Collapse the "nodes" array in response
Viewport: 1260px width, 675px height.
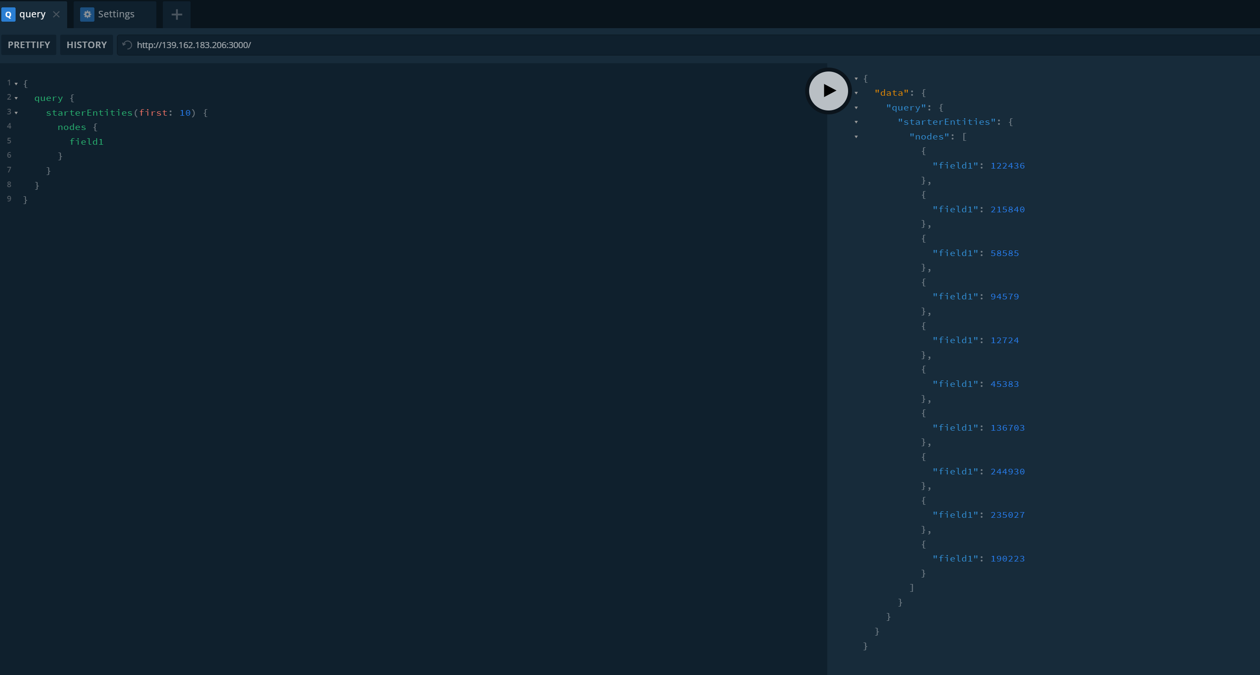(x=856, y=137)
